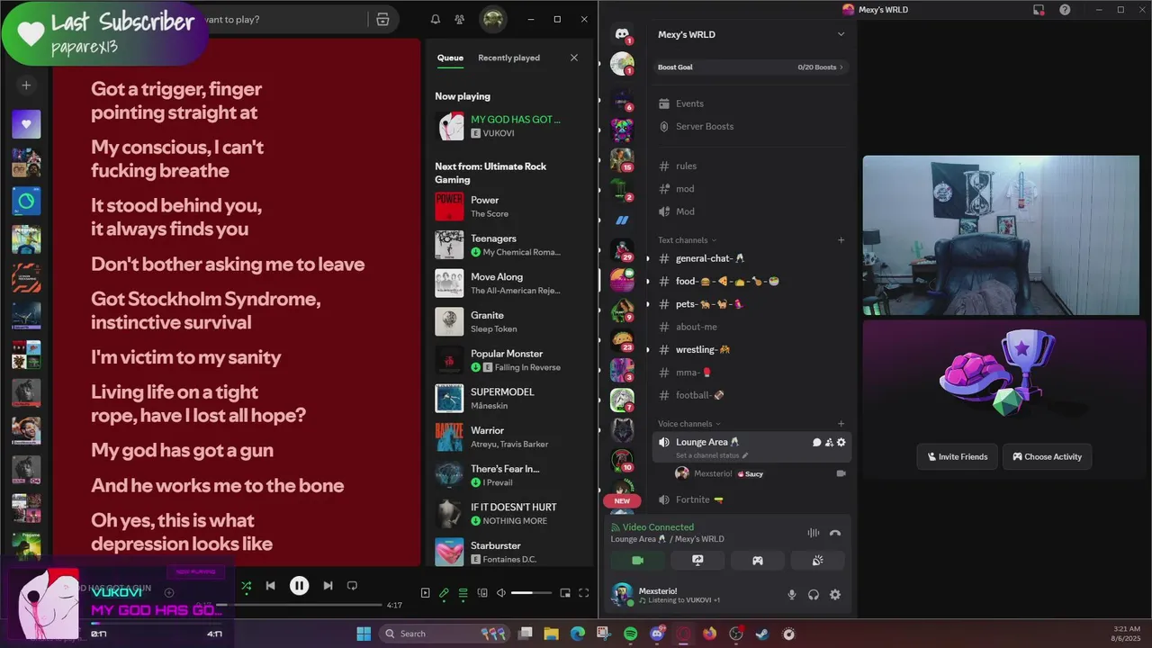The height and width of the screenshot is (648, 1152).
Task: Create channel plus next to Voice channels
Action: 841,424
